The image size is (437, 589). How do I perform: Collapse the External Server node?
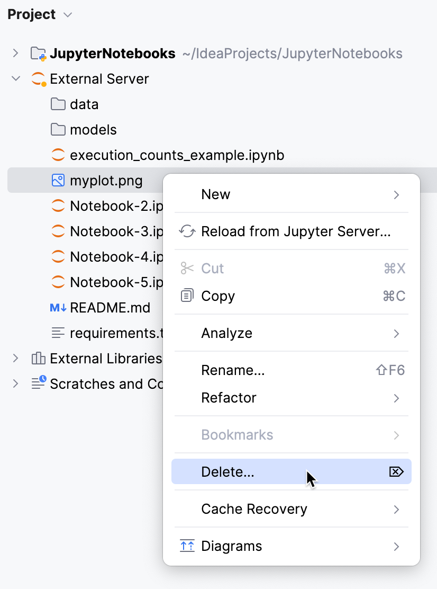point(15,79)
